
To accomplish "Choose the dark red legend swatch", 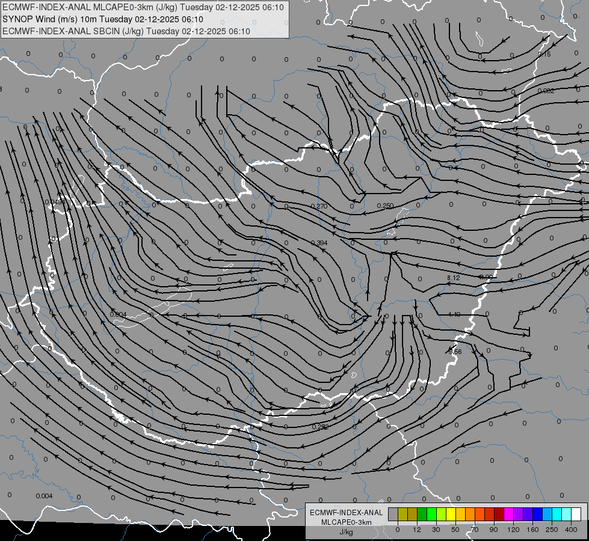I will coord(499,515).
